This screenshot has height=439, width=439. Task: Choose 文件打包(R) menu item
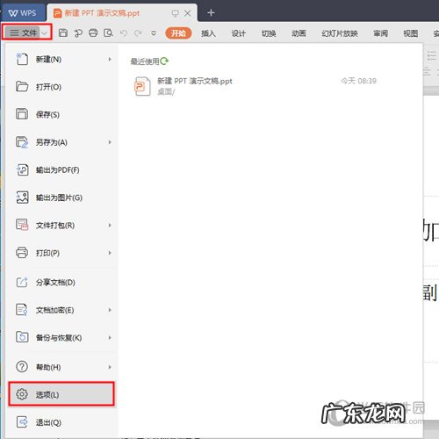coord(61,225)
